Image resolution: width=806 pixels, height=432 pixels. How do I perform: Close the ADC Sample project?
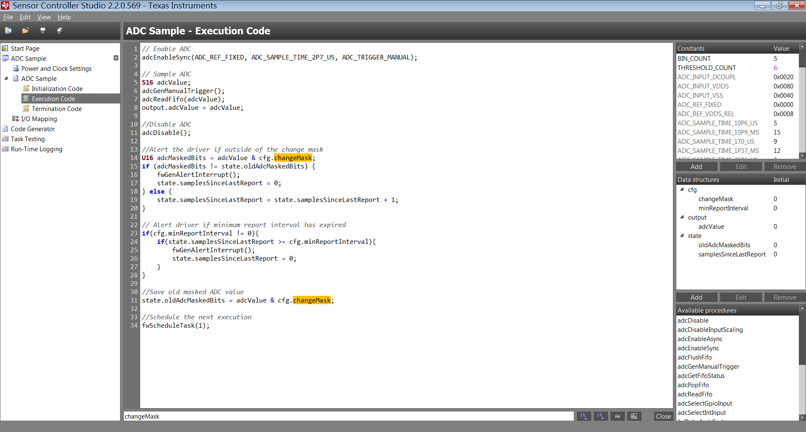[116, 58]
